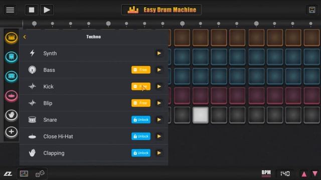This screenshot has height=180, width=321.
Task: Toggle the last pad in the gray row
Action: point(311,115)
